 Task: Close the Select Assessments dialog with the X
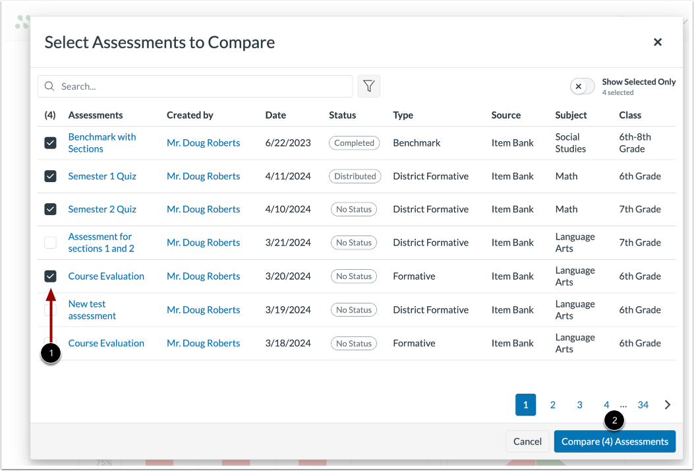click(x=658, y=42)
